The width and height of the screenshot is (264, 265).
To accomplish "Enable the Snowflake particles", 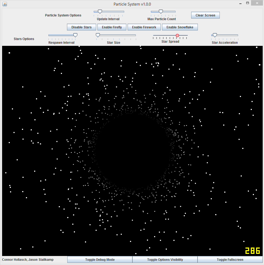I will click(x=180, y=27).
